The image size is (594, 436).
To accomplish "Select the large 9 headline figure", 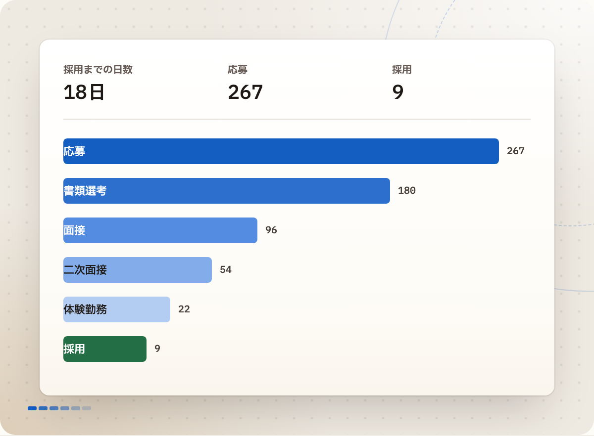I will [x=398, y=92].
